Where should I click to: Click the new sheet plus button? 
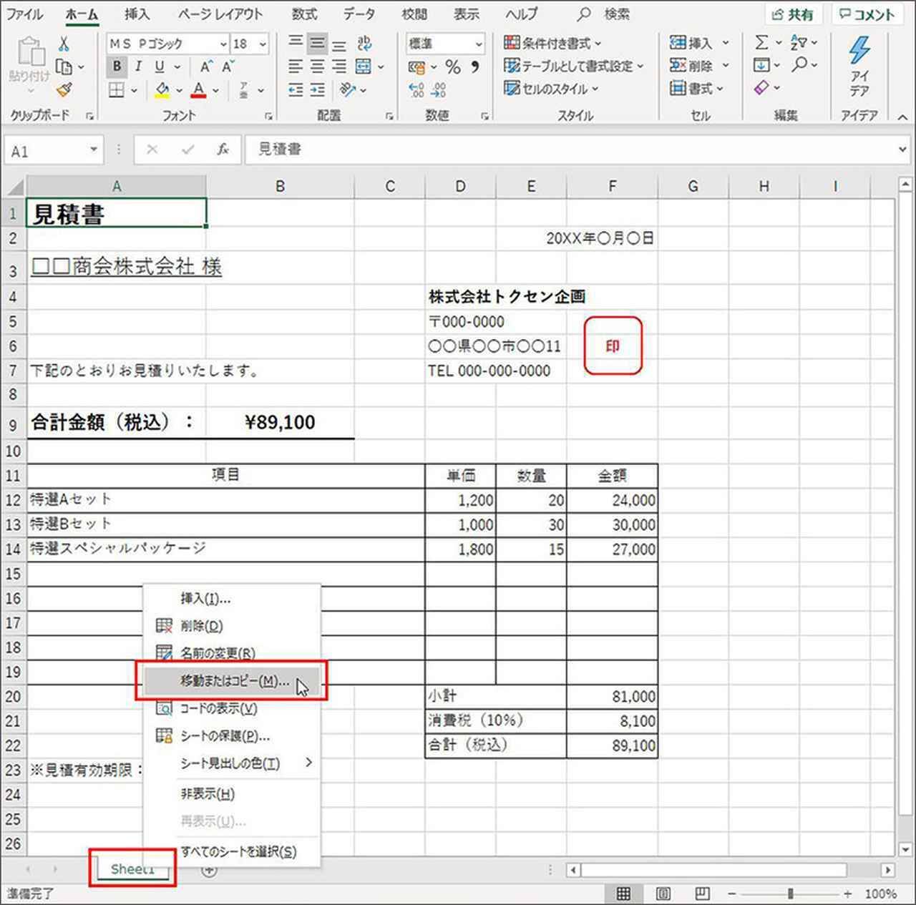[209, 870]
